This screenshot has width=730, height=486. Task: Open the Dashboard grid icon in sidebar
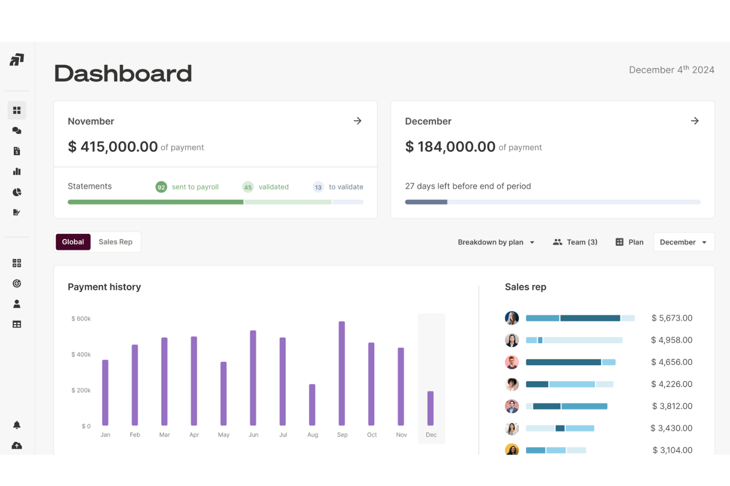17,110
